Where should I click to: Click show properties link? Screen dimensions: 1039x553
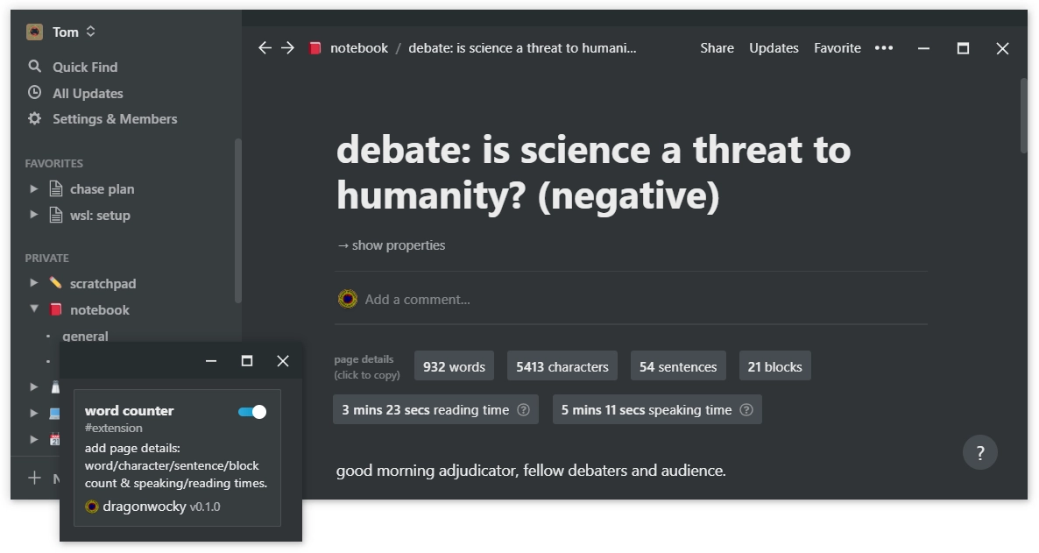[x=391, y=245]
